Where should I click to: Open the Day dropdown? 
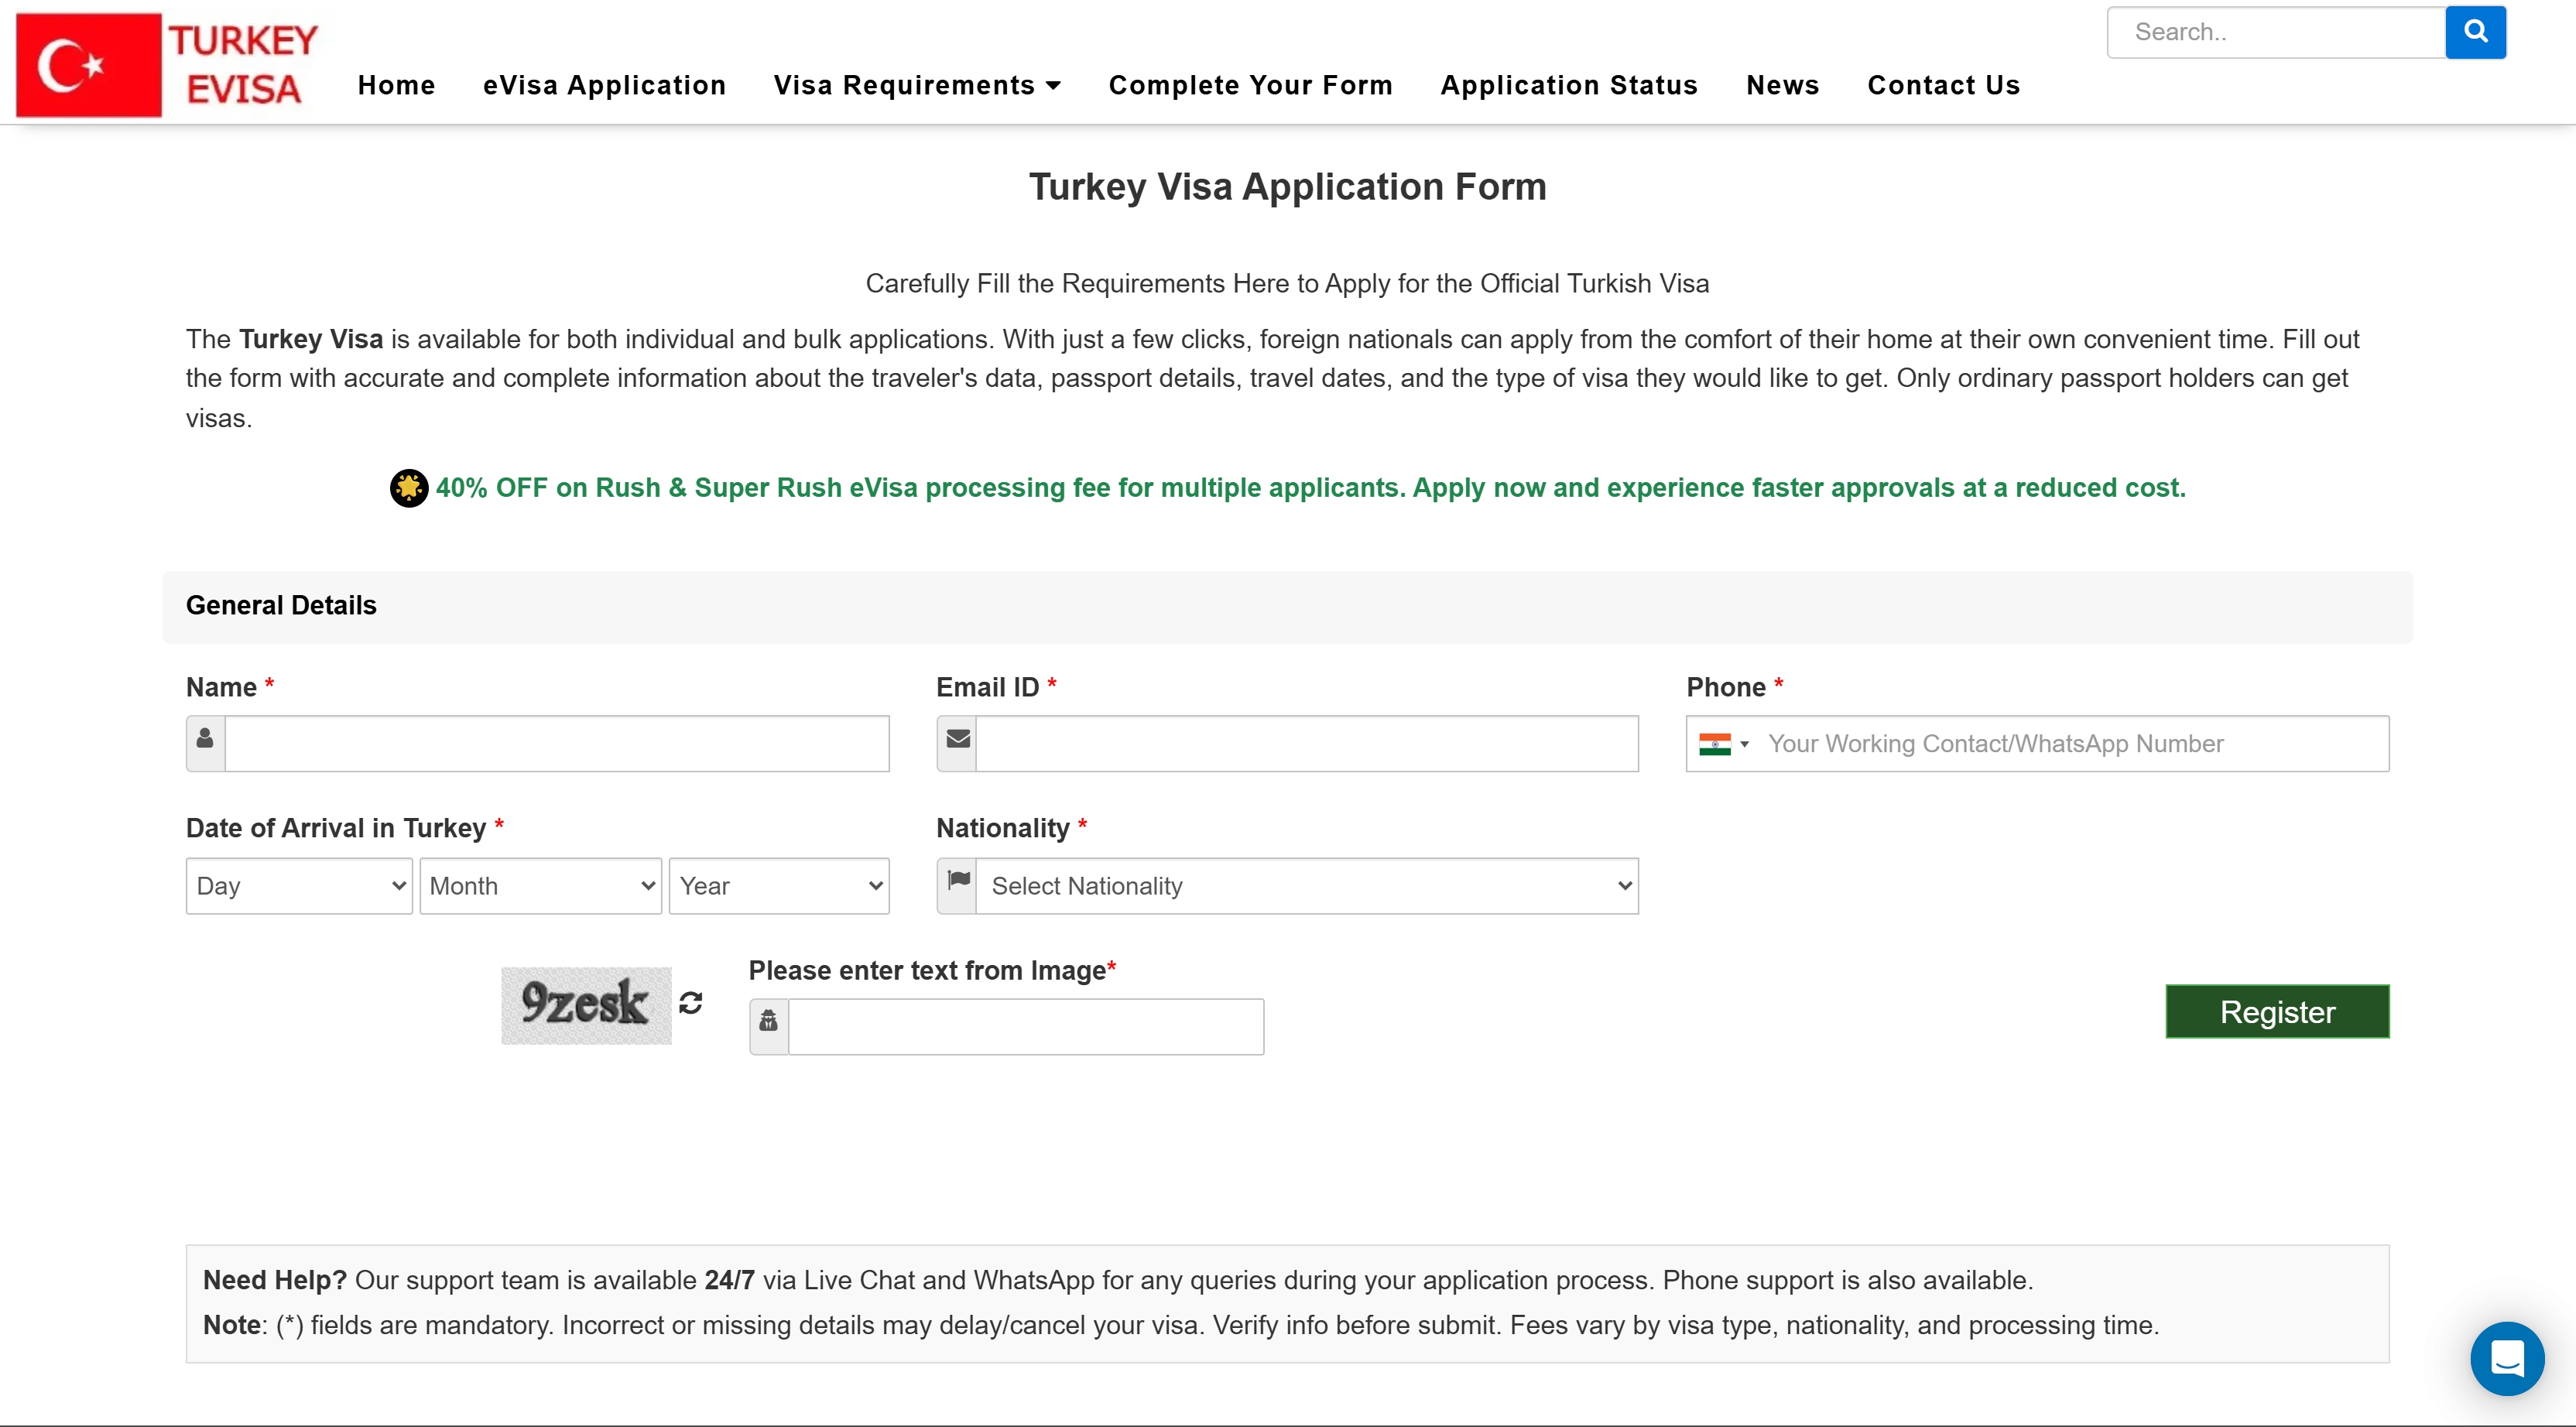[299, 885]
